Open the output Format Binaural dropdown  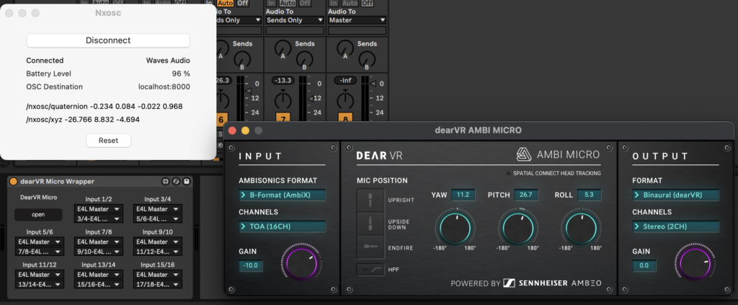tap(676, 195)
